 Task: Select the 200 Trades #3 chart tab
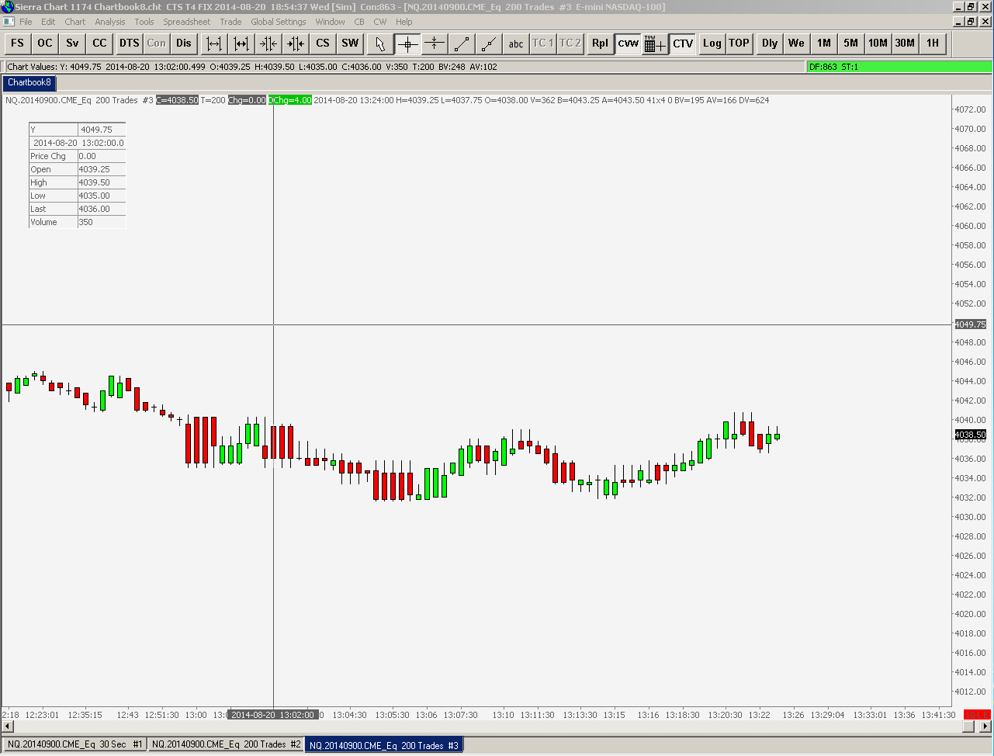coord(384,745)
